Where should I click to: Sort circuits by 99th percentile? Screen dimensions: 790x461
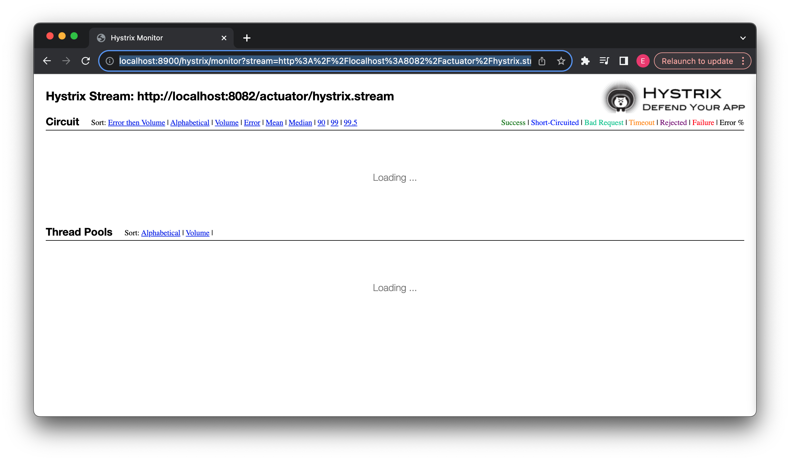334,122
